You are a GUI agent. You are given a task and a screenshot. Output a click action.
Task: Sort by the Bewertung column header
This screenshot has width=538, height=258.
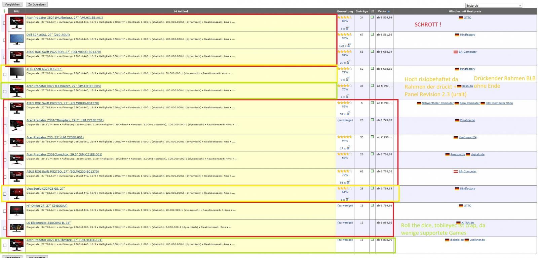coord(345,11)
